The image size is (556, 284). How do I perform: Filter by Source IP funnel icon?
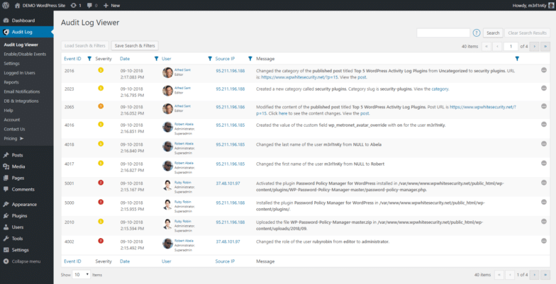point(250,58)
